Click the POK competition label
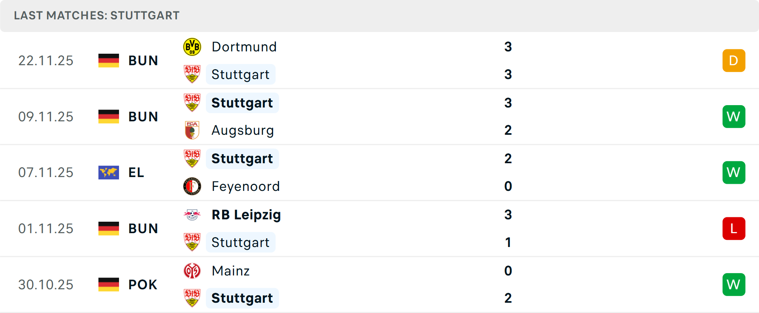Image resolution: width=759 pixels, height=313 pixels. click(143, 285)
